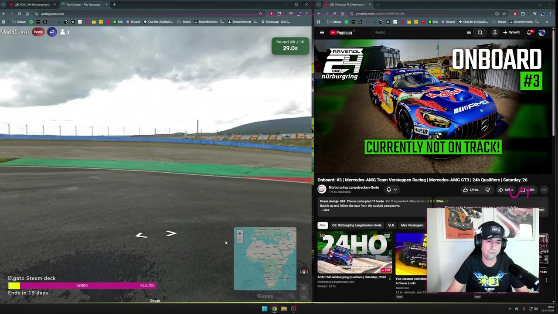This screenshot has height=314, width=558.
Task: Click the Sdílet share button
Action: [506, 190]
